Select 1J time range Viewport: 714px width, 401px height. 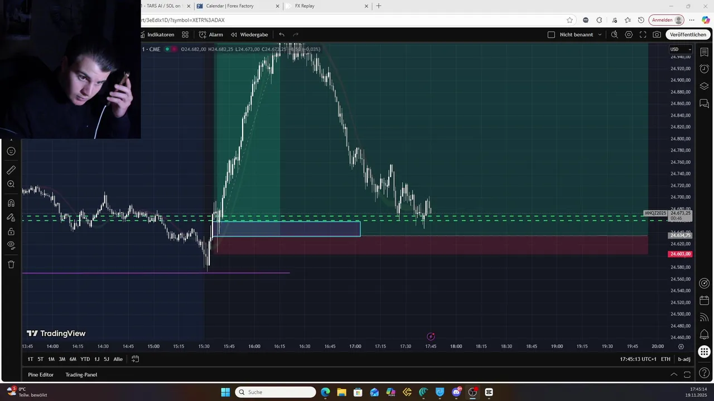(97, 359)
